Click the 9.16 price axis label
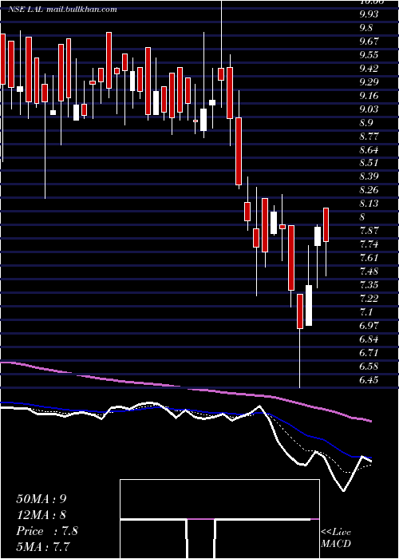Screen dimensions: 399x559 pos(369,96)
